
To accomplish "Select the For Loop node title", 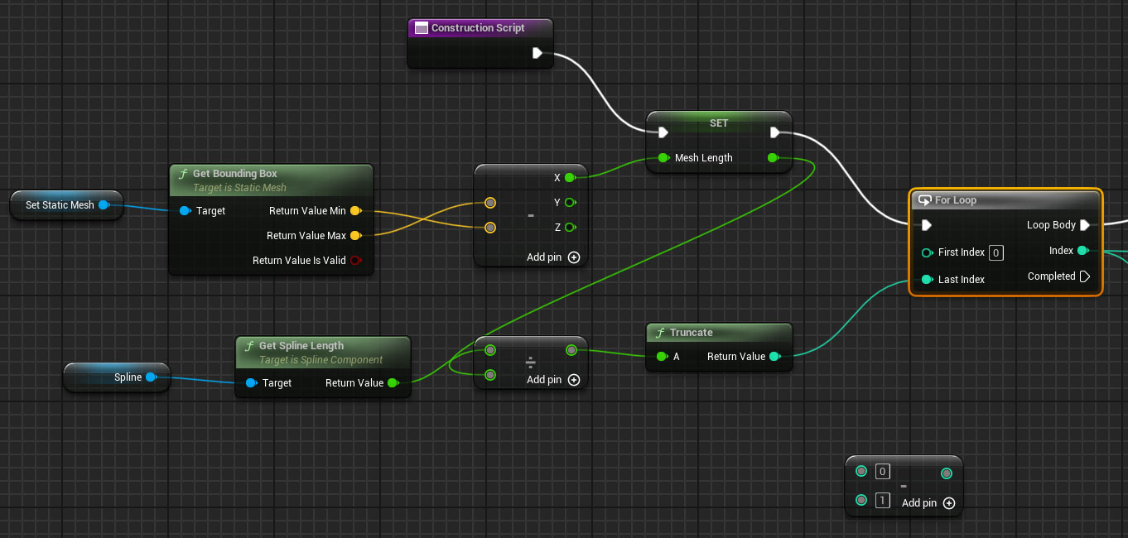I will pyautogui.click(x=956, y=199).
